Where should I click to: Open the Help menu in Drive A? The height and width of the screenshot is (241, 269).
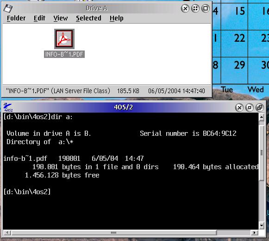(x=117, y=18)
